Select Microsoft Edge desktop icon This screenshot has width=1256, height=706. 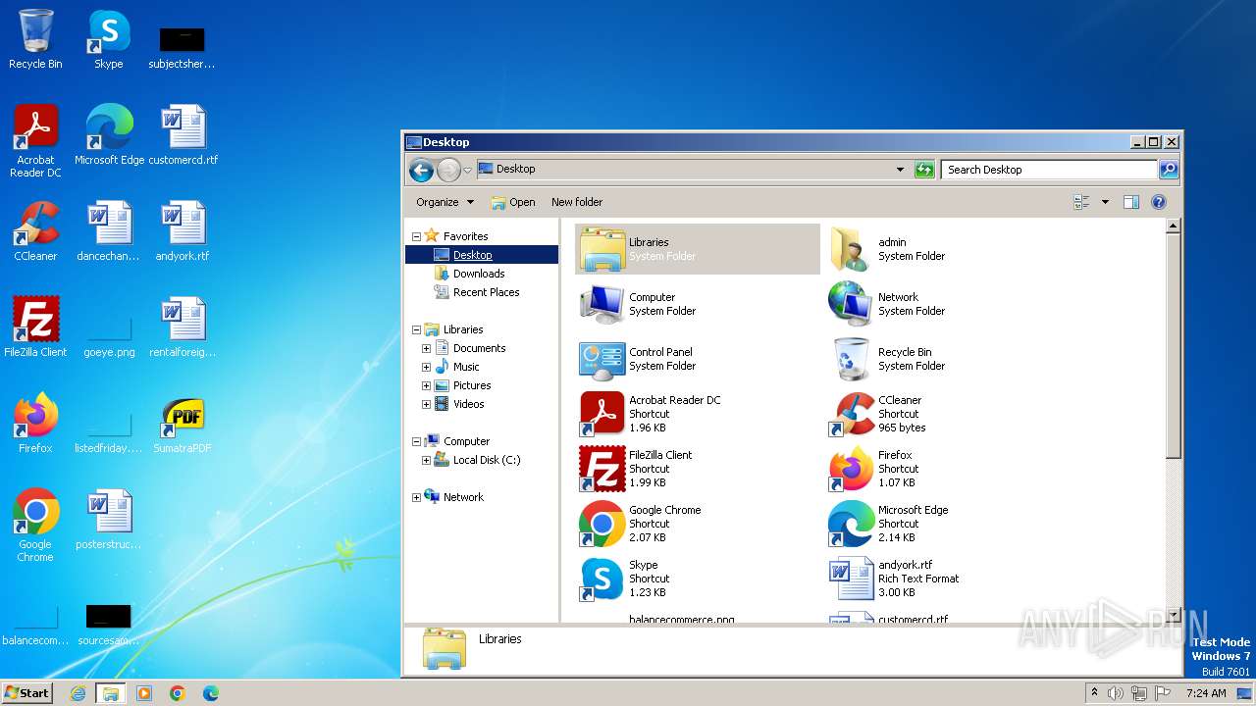tap(109, 135)
